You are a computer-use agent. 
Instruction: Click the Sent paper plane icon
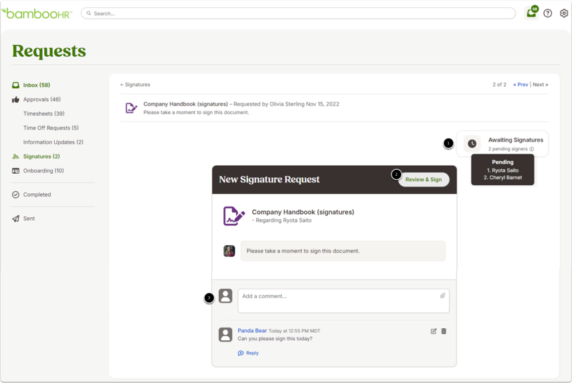(15, 219)
